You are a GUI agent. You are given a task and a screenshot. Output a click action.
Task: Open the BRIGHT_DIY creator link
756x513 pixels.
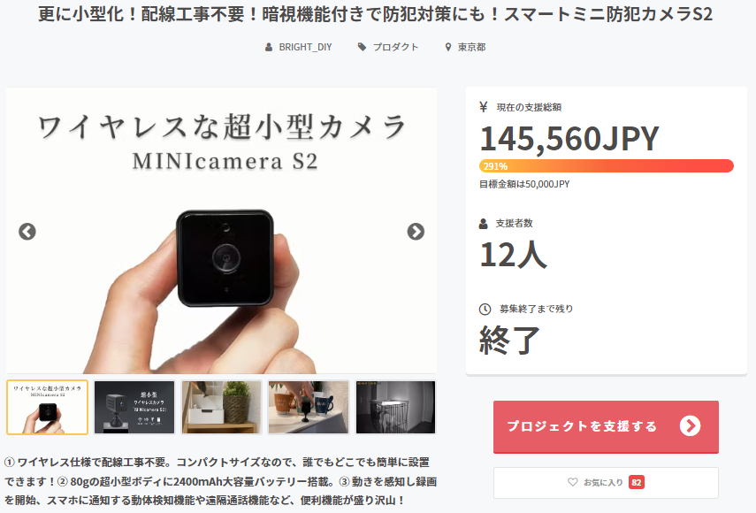(305, 47)
